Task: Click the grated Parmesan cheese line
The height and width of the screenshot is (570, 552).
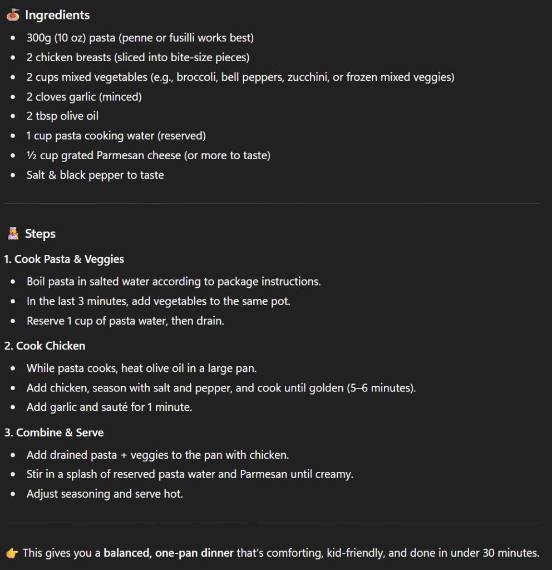Action: tap(148, 156)
